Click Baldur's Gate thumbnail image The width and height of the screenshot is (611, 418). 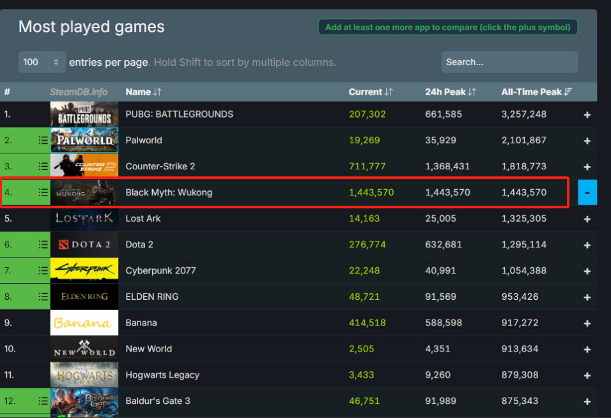coord(84,401)
